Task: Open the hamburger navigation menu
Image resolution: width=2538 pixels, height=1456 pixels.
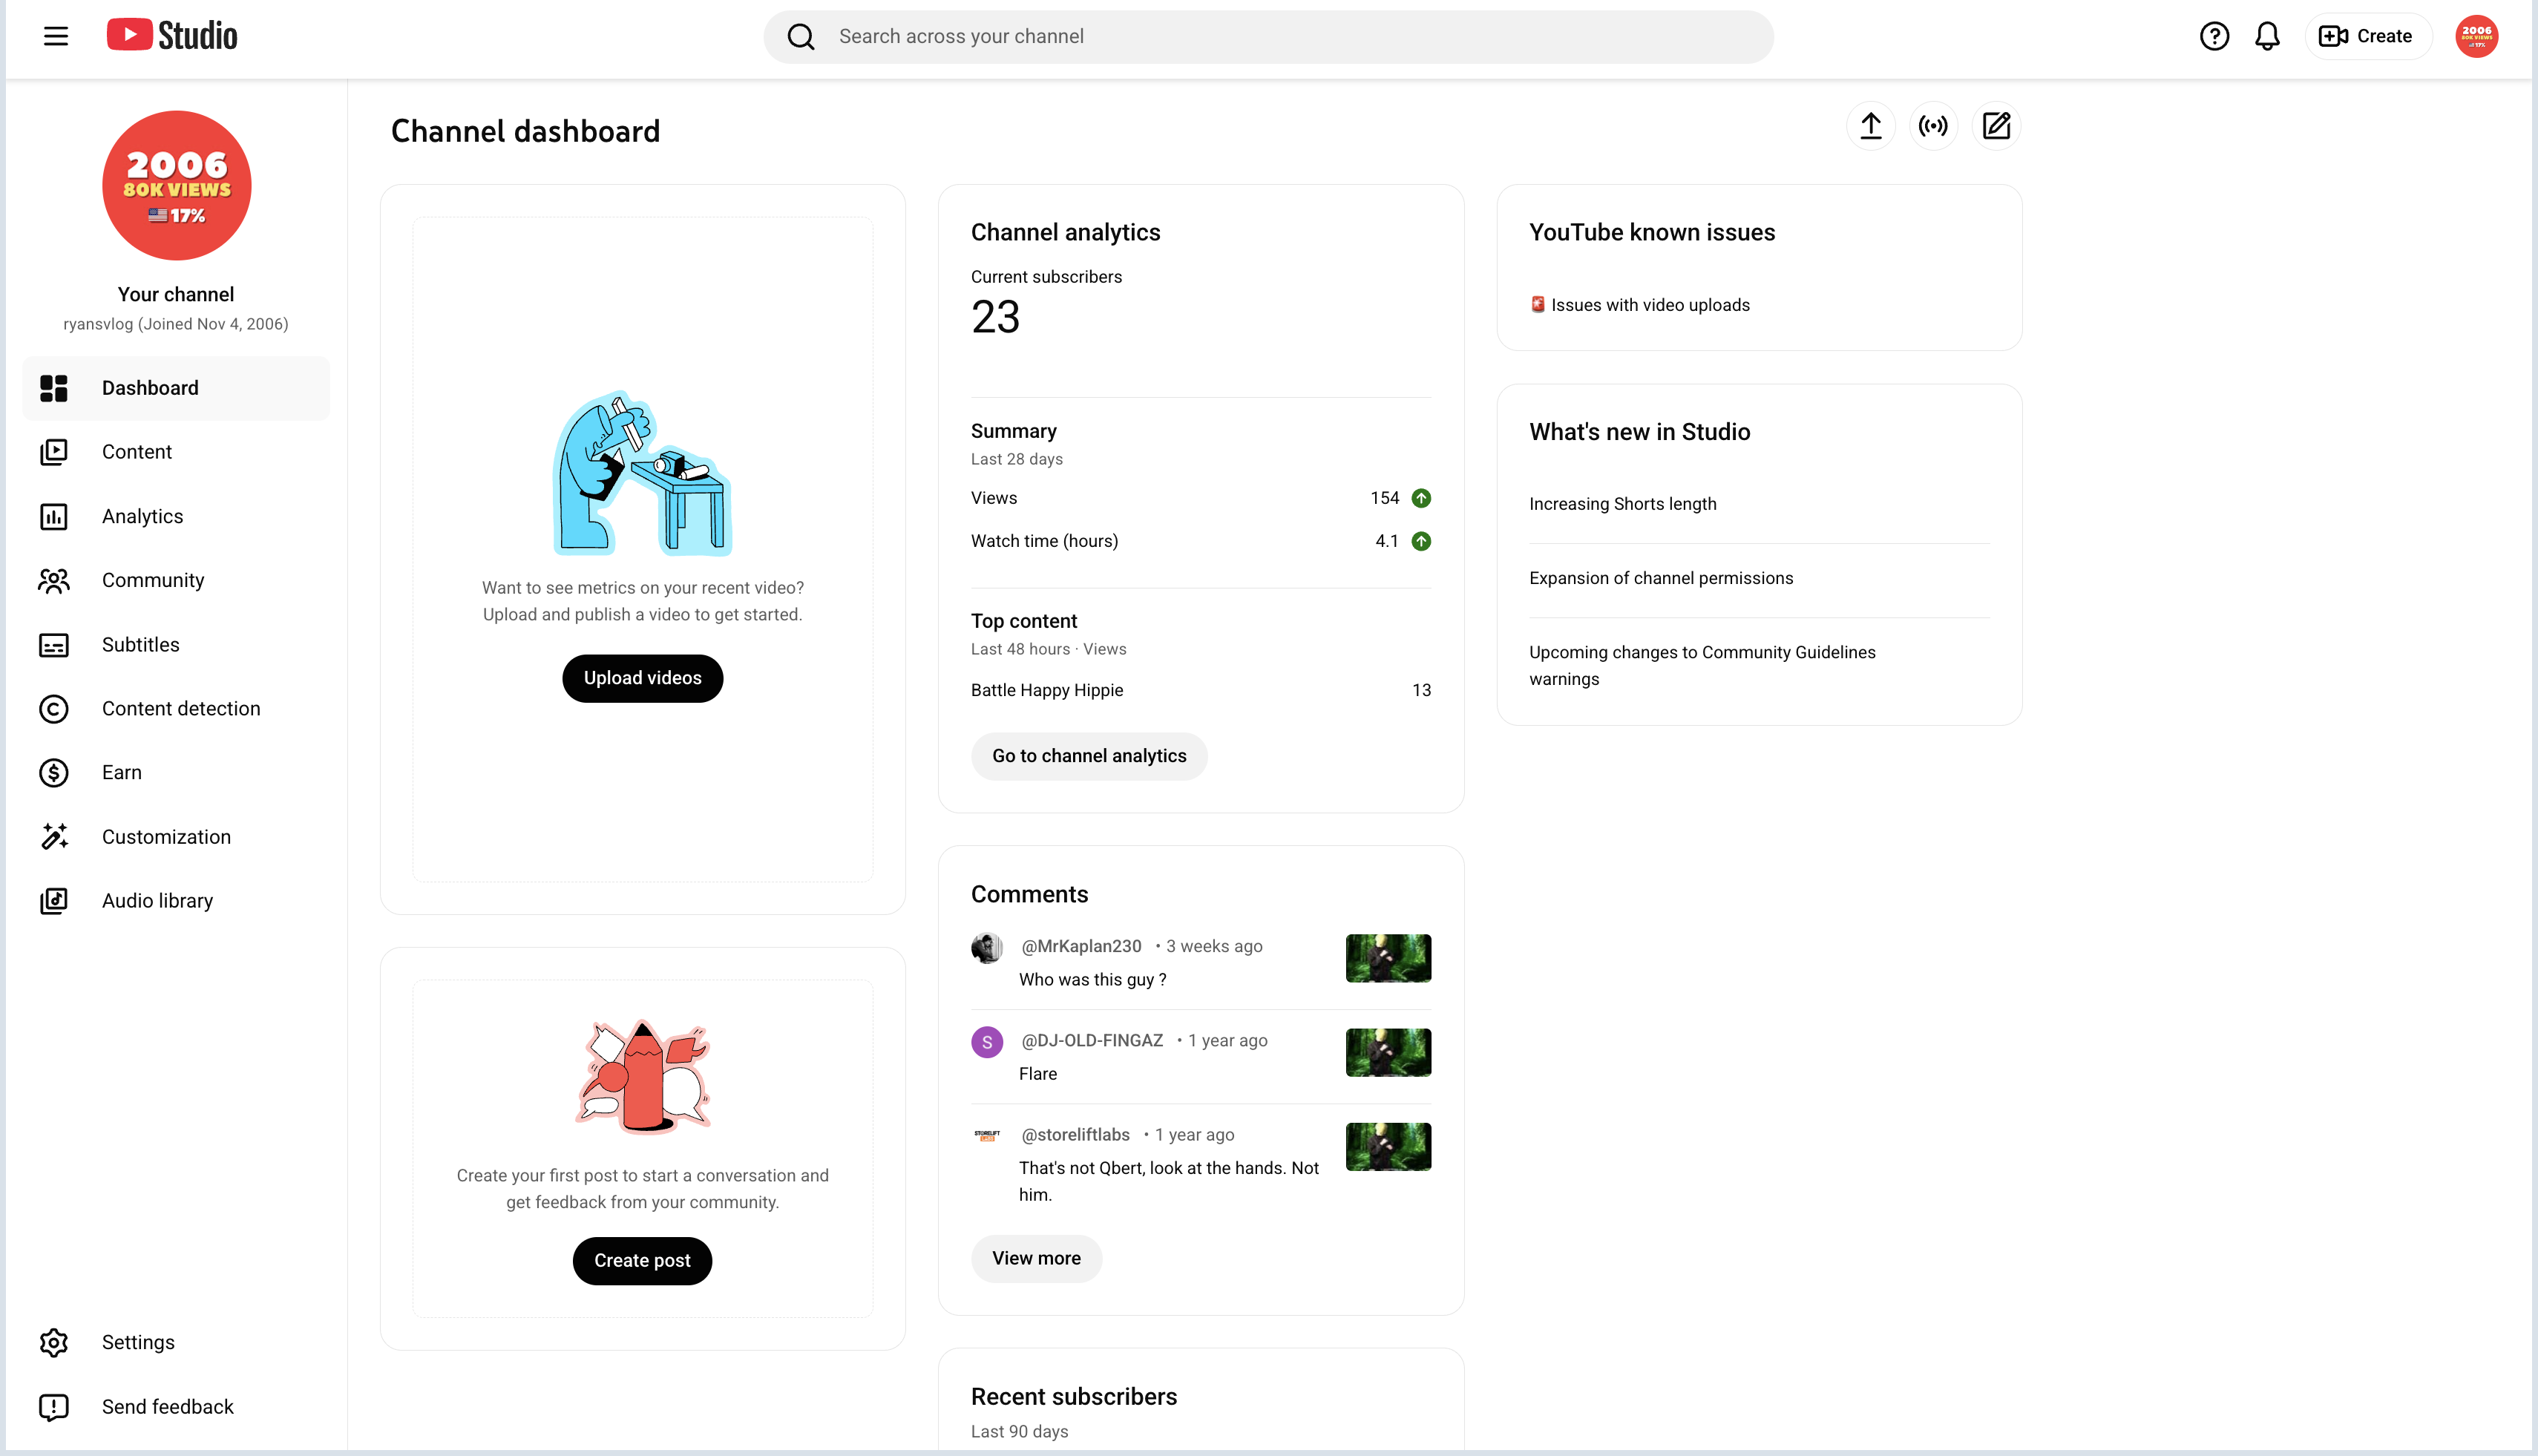Action: [56, 37]
